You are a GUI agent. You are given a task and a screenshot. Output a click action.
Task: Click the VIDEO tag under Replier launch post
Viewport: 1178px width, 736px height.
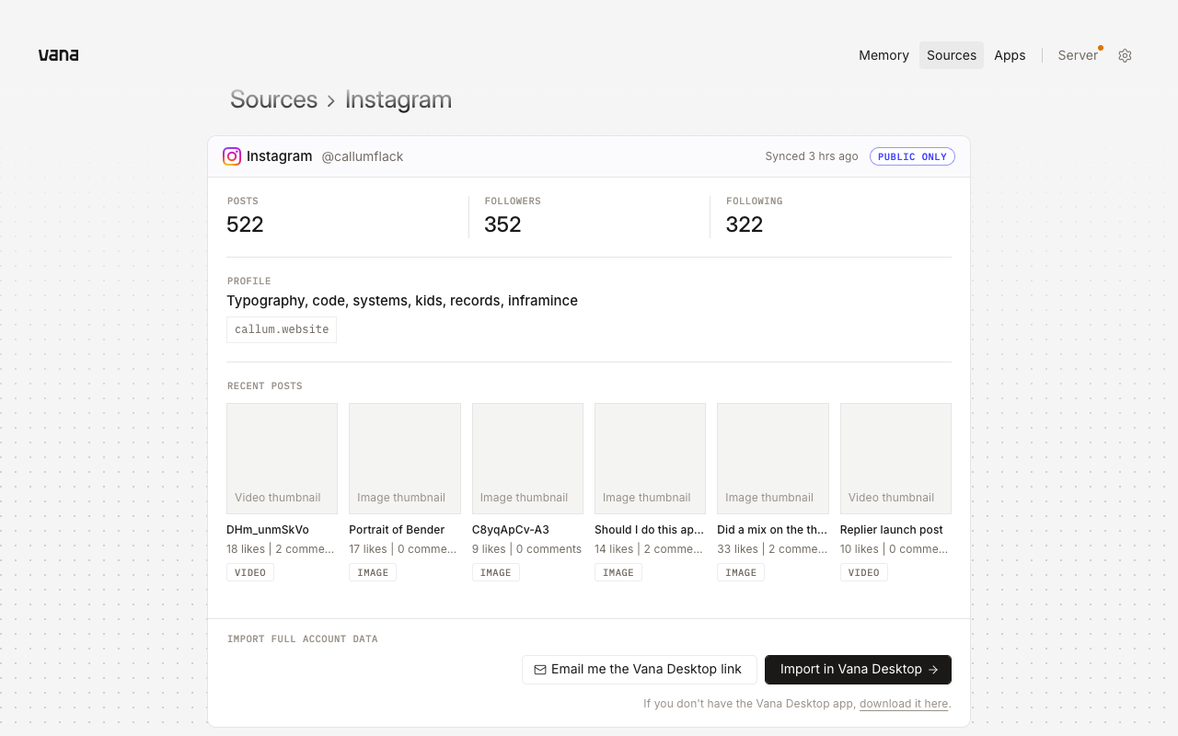coord(864,572)
